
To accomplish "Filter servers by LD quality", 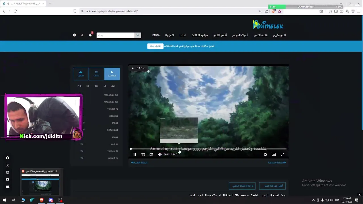I will pyautogui.click(x=105, y=86).
